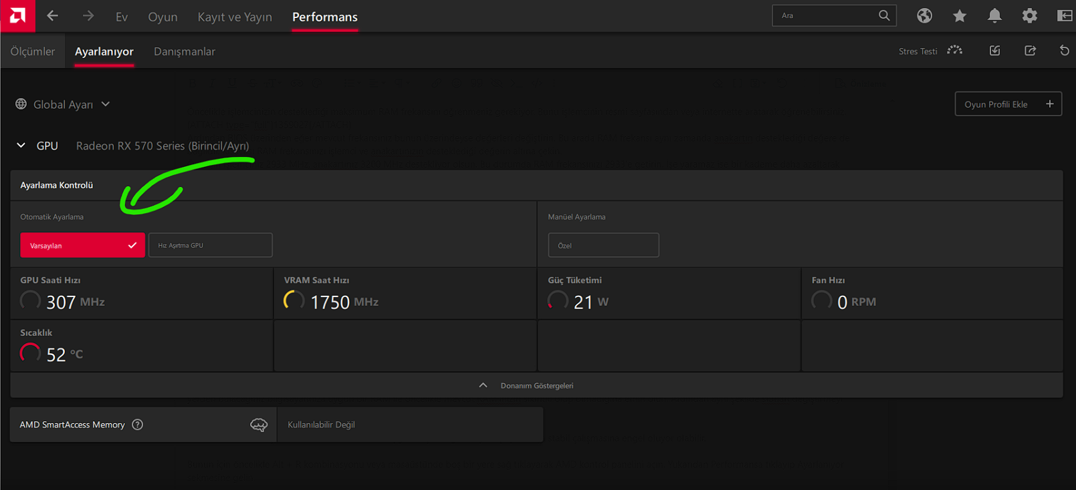Select the Hız Aşırtma GPU preset

[210, 245]
